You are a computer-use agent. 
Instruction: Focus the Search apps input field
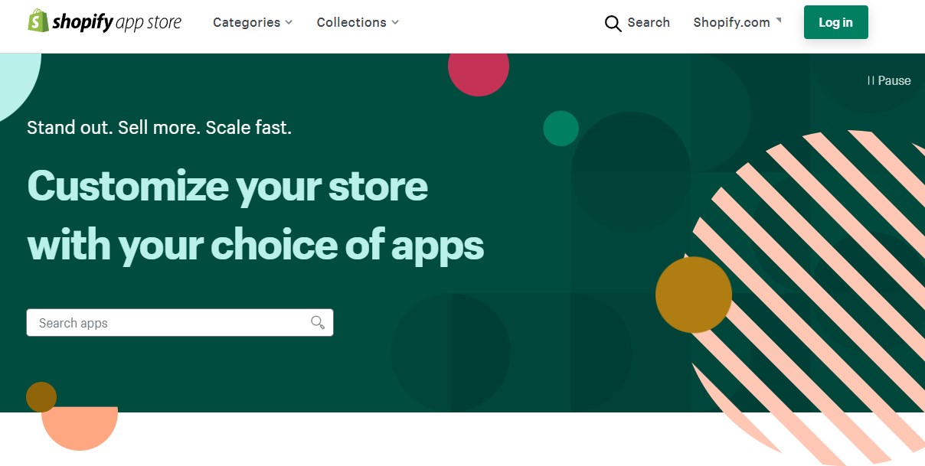point(180,322)
